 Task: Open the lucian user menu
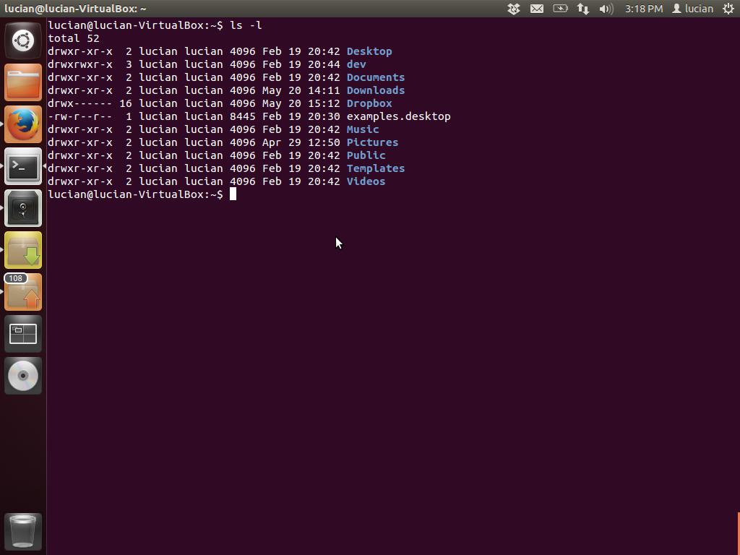[x=692, y=9]
